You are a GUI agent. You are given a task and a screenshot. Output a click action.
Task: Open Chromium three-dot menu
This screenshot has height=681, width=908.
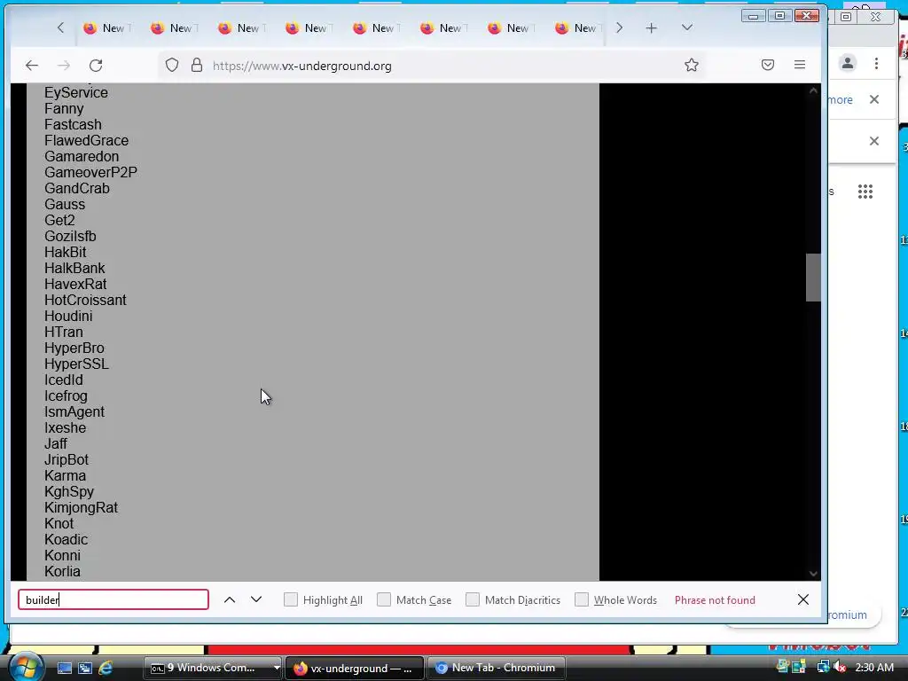tap(877, 63)
